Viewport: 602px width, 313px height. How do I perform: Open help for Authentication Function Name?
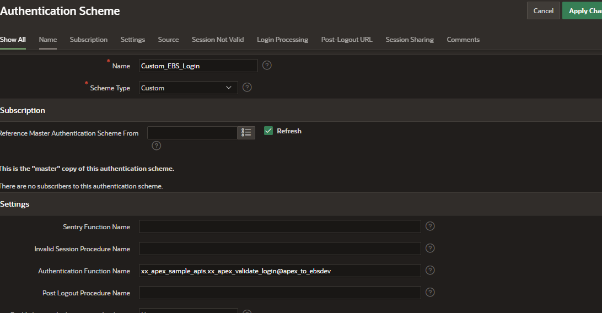(x=430, y=271)
